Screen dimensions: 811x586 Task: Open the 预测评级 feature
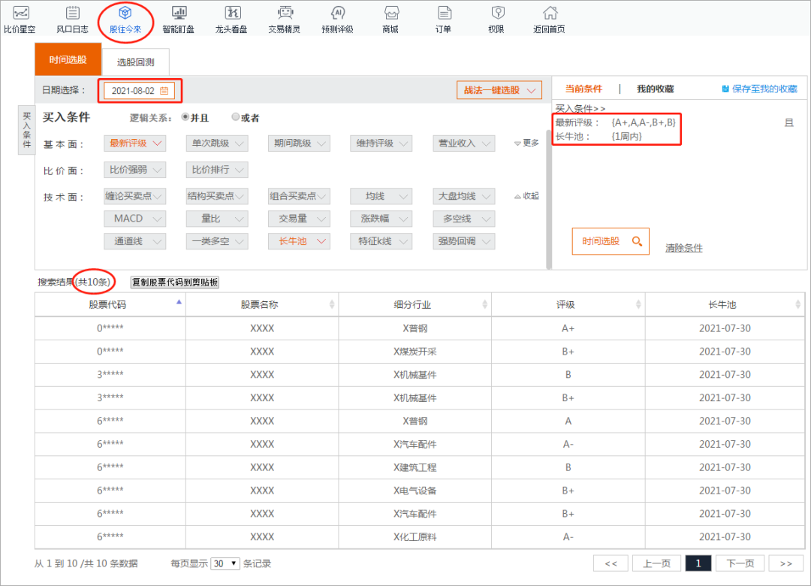coord(337,19)
